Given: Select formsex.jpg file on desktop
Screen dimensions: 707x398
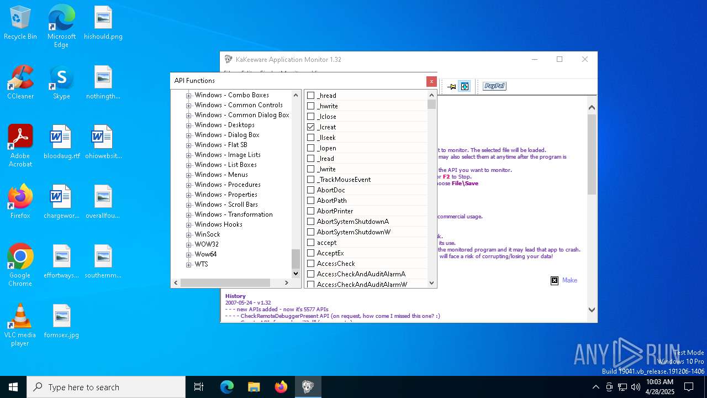Looking at the screenshot, I should [61, 321].
